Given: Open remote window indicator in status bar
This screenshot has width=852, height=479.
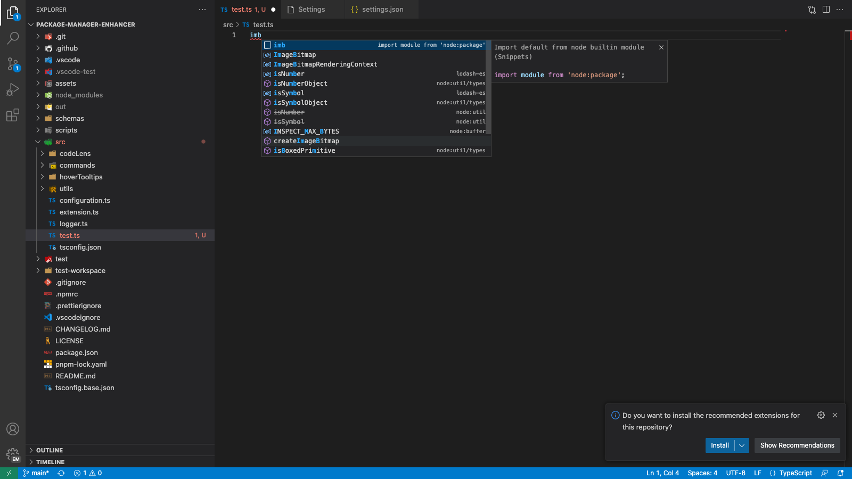Looking at the screenshot, I should [9, 473].
